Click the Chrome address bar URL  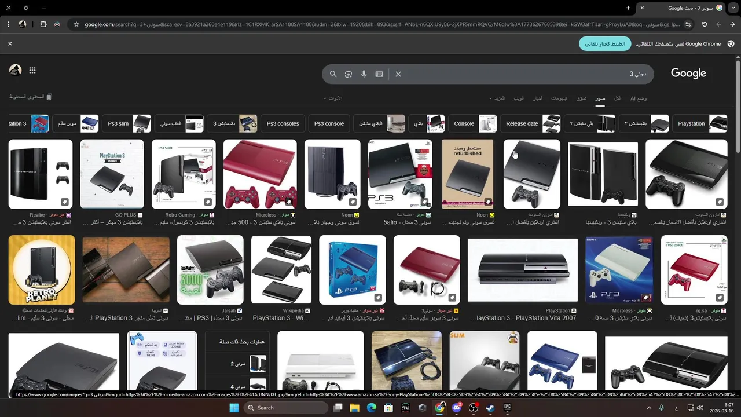382,24
